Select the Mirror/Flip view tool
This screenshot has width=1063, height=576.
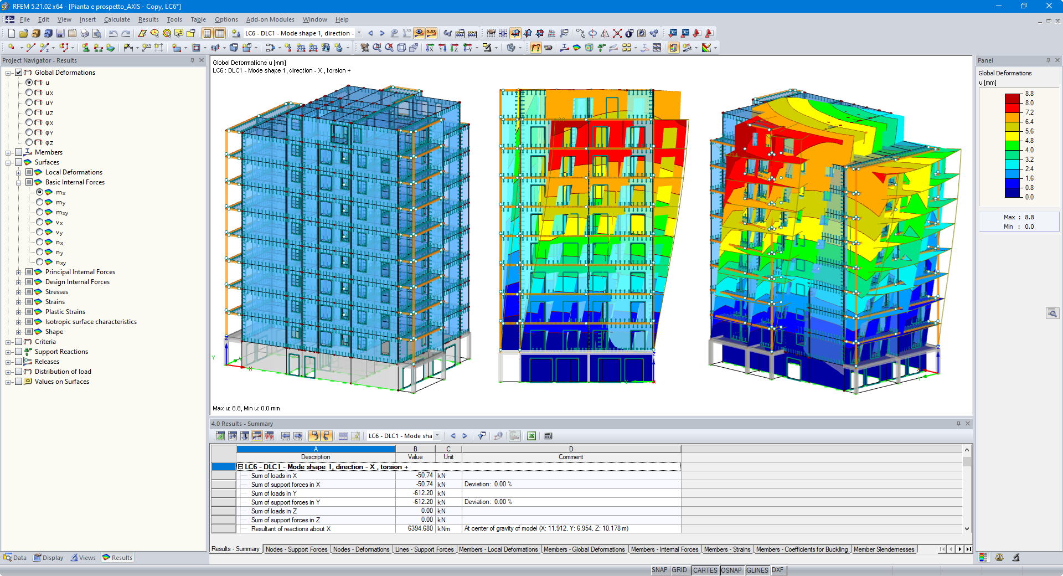(x=605, y=33)
